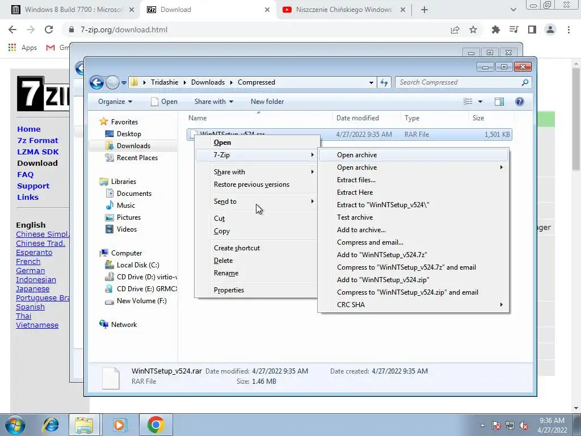This screenshot has width=581, height=436.
Task: Click the search magnifier icon in Explorer
Action: [525, 82]
